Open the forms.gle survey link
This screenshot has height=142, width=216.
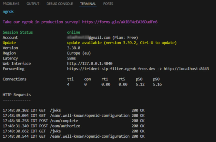tap(120, 22)
